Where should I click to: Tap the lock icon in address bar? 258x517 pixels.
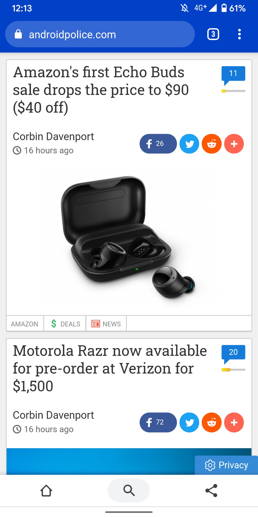point(18,34)
